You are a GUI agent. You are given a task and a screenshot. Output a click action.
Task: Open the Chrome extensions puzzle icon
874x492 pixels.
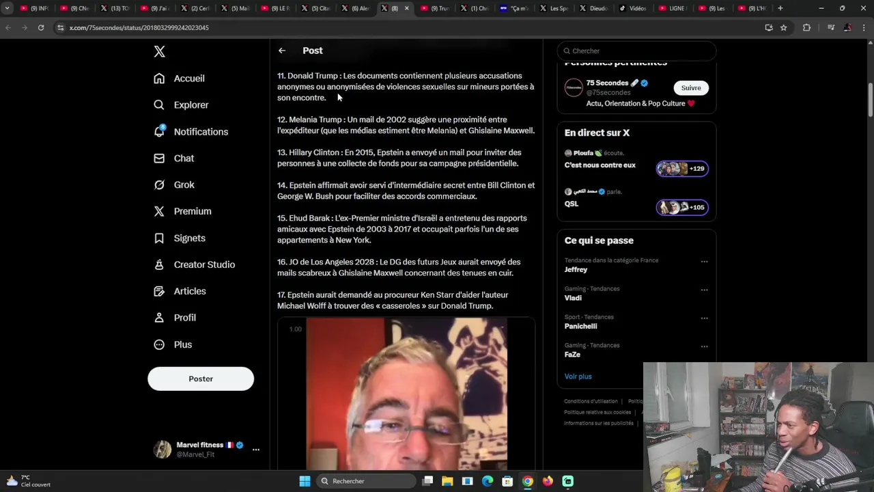pyautogui.click(x=806, y=27)
